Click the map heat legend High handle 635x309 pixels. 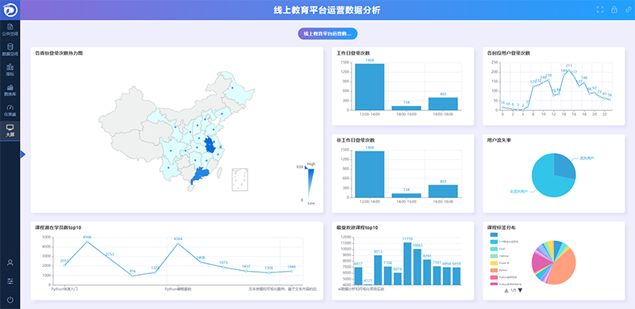click(307, 166)
